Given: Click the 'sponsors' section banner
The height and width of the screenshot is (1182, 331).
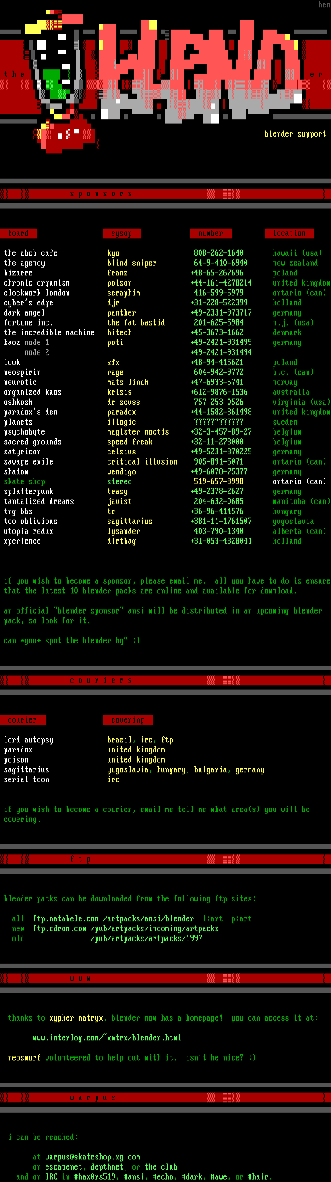Looking at the screenshot, I should pos(165,194).
